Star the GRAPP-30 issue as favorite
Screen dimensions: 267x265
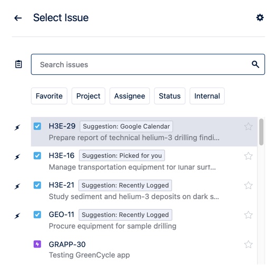pyautogui.click(x=249, y=244)
